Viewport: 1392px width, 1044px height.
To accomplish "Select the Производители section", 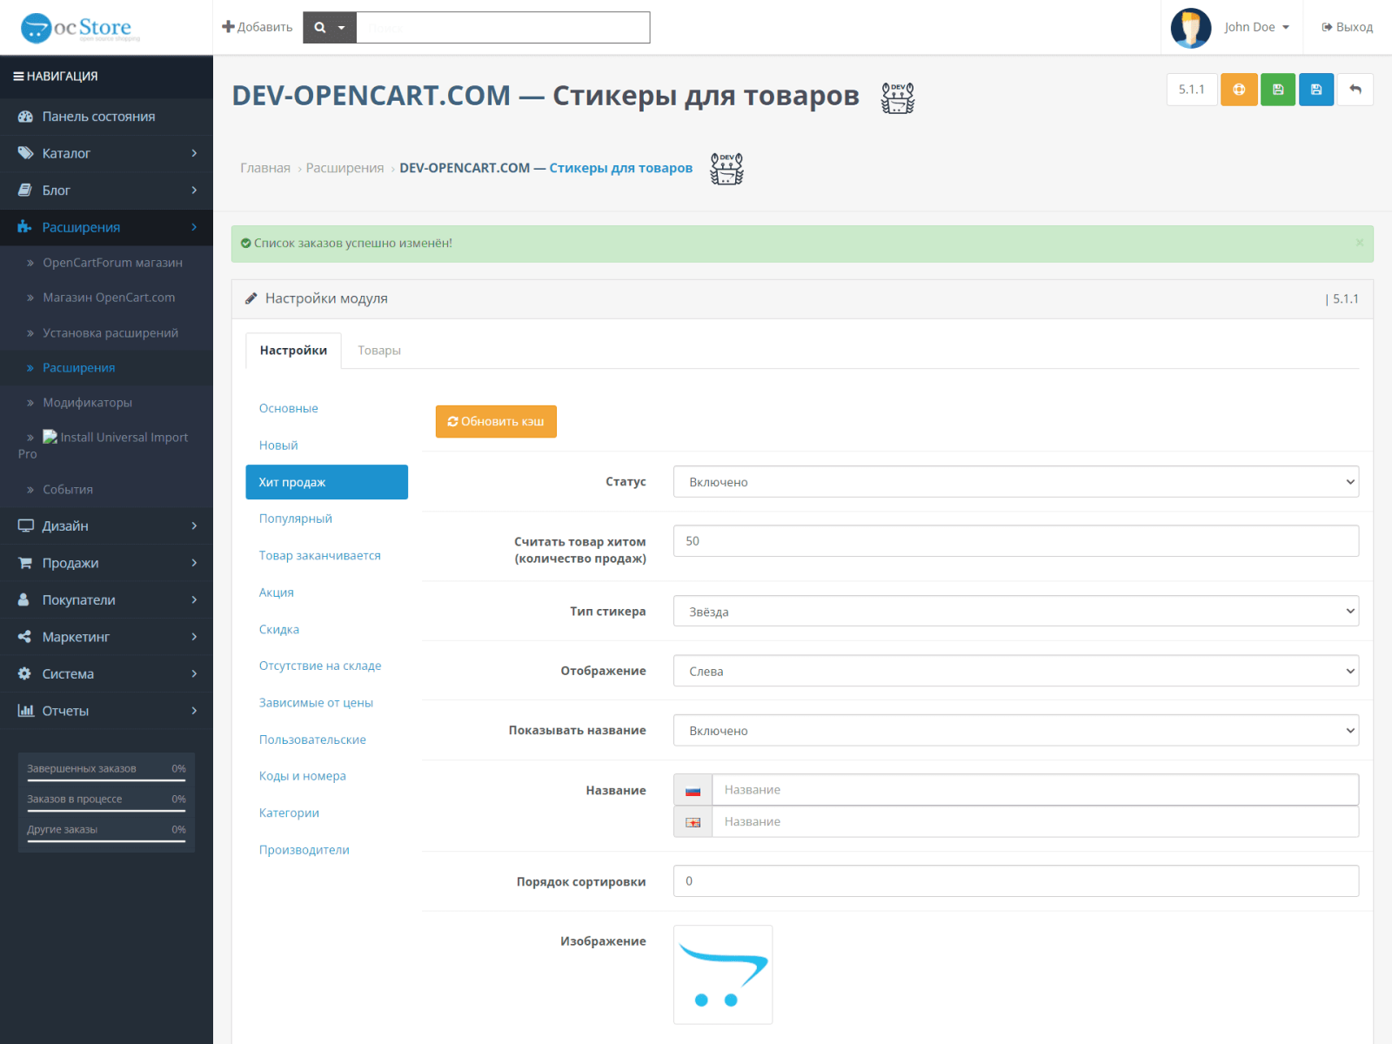I will 327,850.
